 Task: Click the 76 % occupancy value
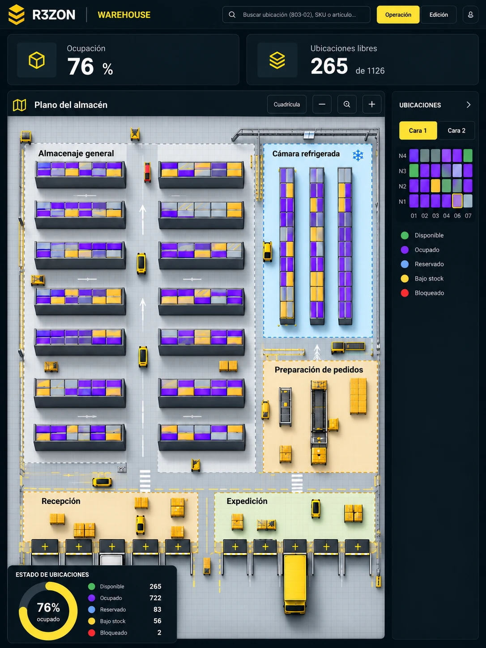[90, 67]
